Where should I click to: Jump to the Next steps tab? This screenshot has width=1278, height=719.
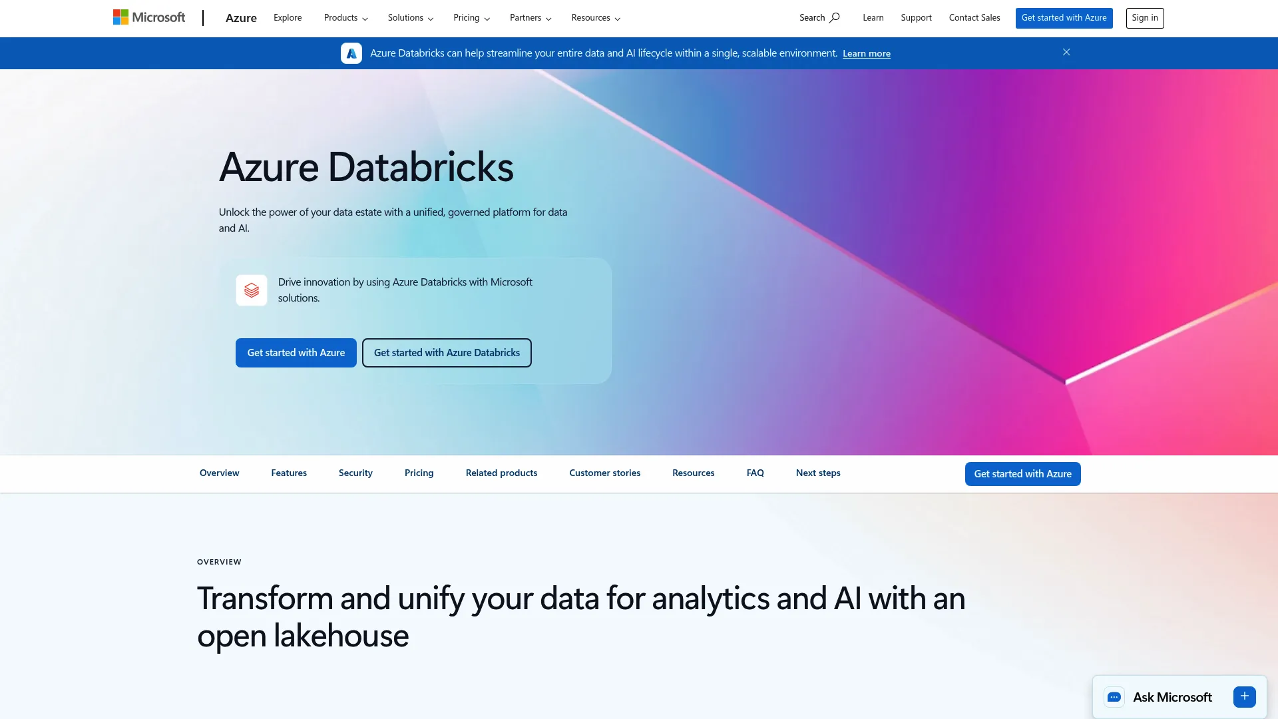point(818,473)
